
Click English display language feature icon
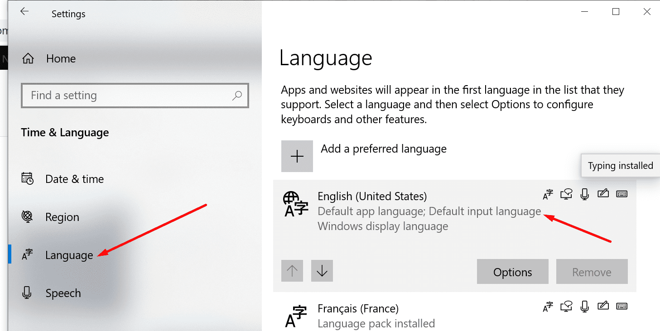[x=548, y=195]
